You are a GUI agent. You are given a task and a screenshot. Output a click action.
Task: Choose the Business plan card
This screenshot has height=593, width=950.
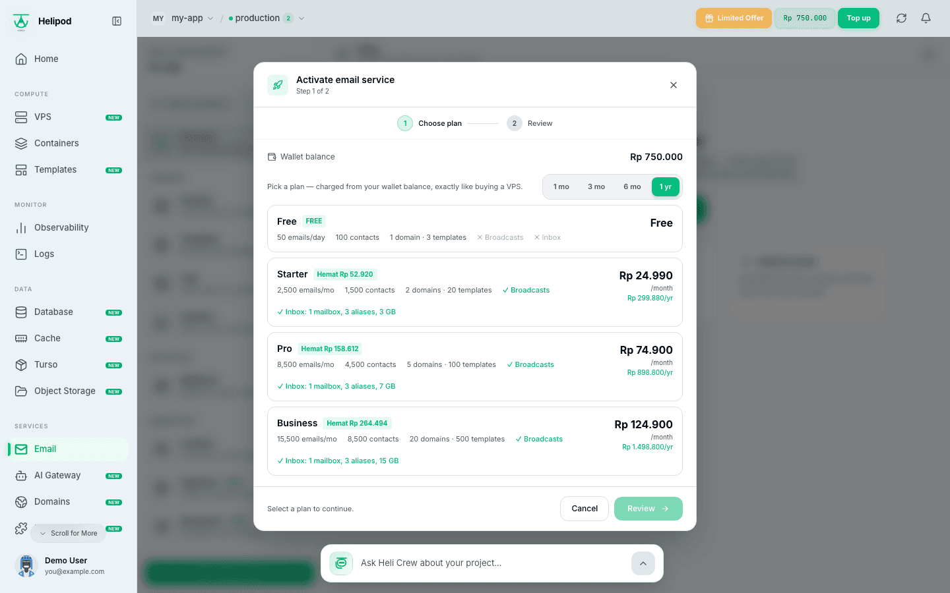tap(475, 441)
